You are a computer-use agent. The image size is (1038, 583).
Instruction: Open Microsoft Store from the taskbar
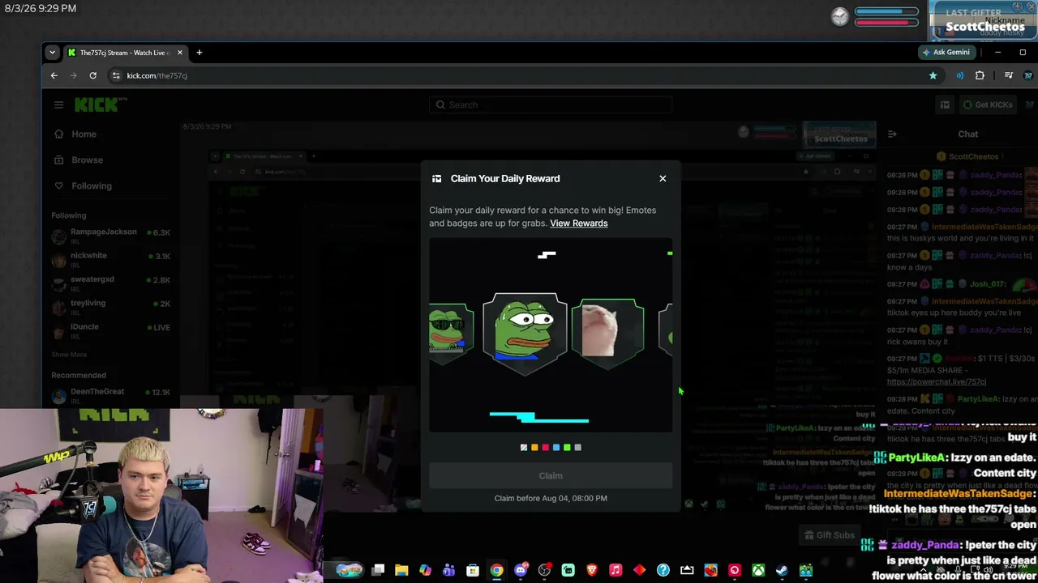473,570
